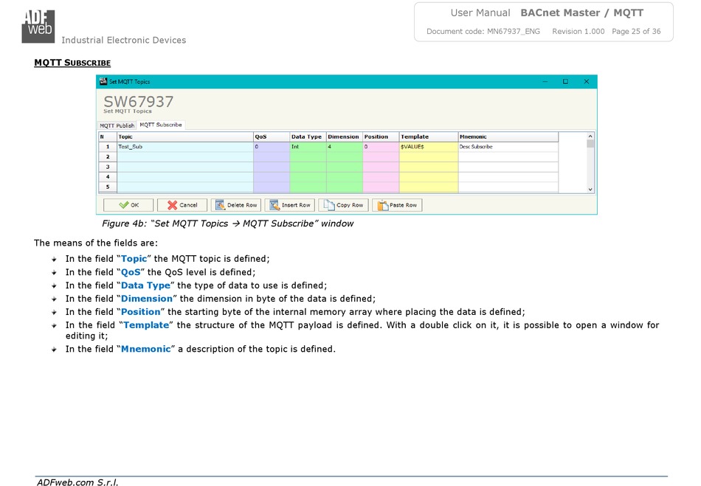The height and width of the screenshot is (486, 701).
Task: Click the Dimension cell with value 4
Action: pos(345,147)
